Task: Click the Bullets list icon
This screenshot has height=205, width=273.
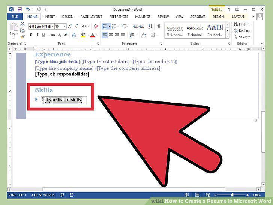Action: point(105,26)
